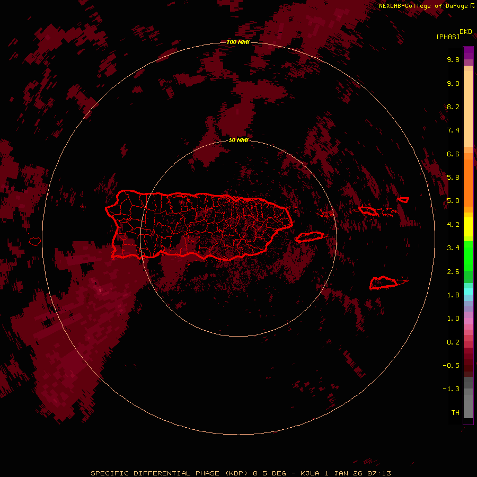Click the 100 NMI range ring label
This screenshot has width=477, height=477.
[238, 42]
